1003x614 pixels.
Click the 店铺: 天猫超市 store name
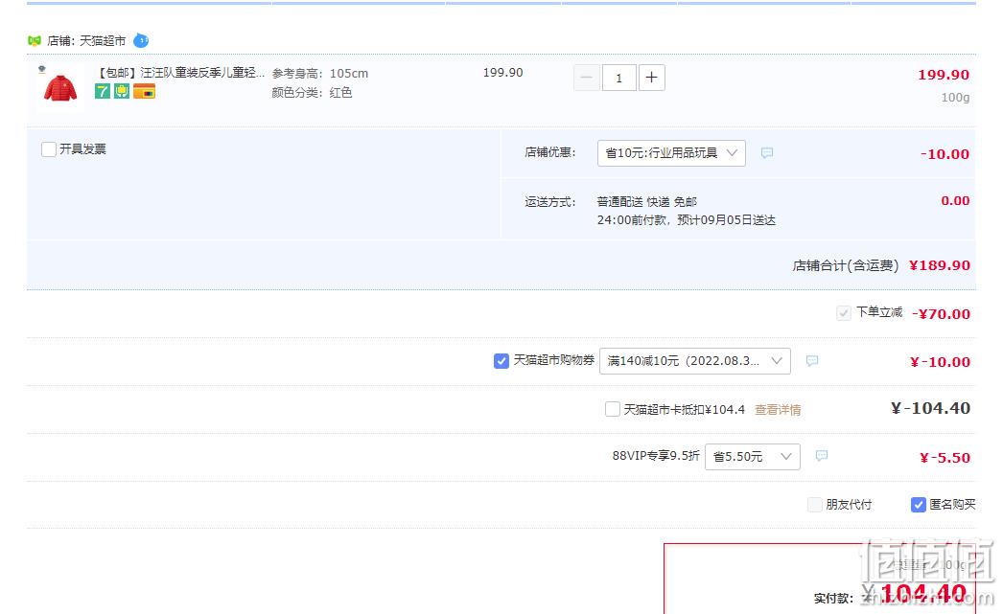tap(86, 41)
